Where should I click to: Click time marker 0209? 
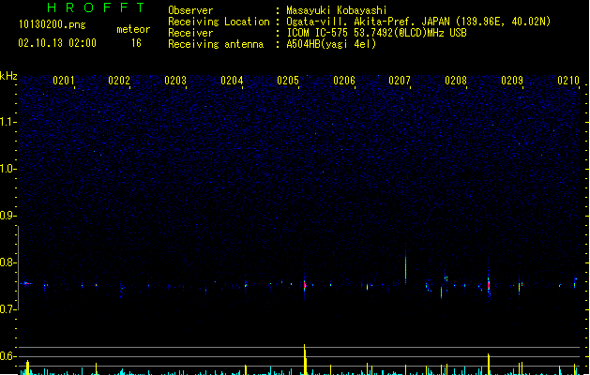(x=512, y=81)
